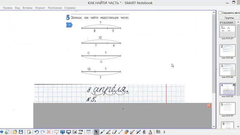
Task: Switch to full screen view icon
Action: [x=63, y=132]
